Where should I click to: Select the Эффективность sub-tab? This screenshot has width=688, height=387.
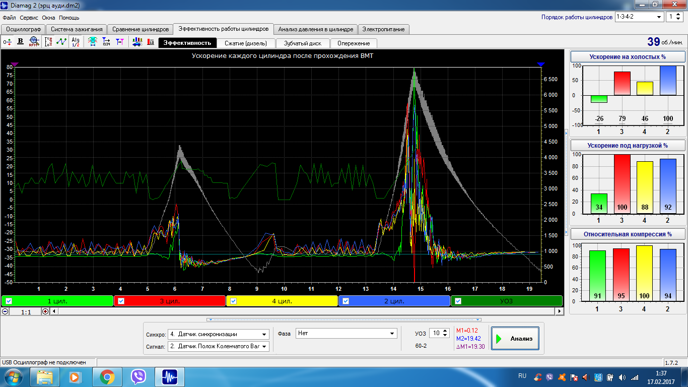click(187, 43)
